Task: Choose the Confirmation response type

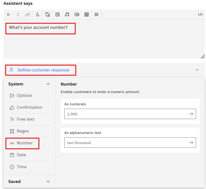Action: (x=29, y=107)
